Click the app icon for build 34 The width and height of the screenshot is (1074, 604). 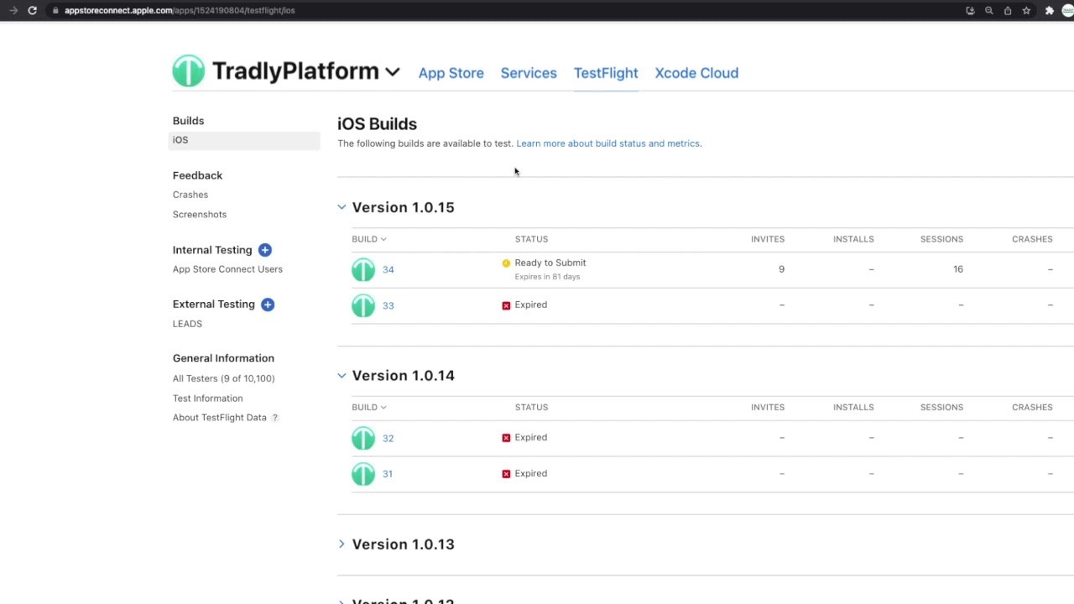[x=363, y=269]
